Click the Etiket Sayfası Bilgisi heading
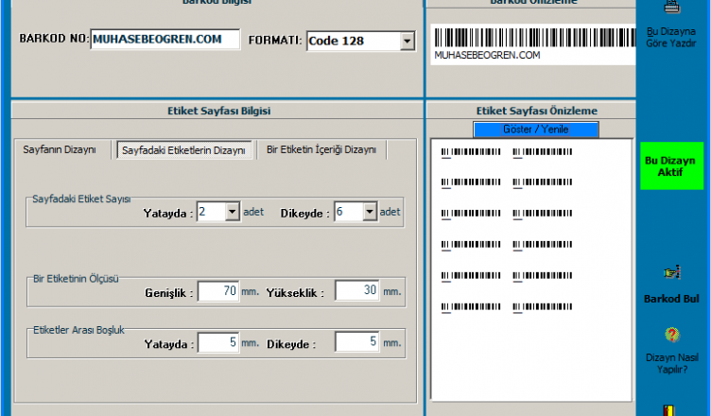 [219, 111]
